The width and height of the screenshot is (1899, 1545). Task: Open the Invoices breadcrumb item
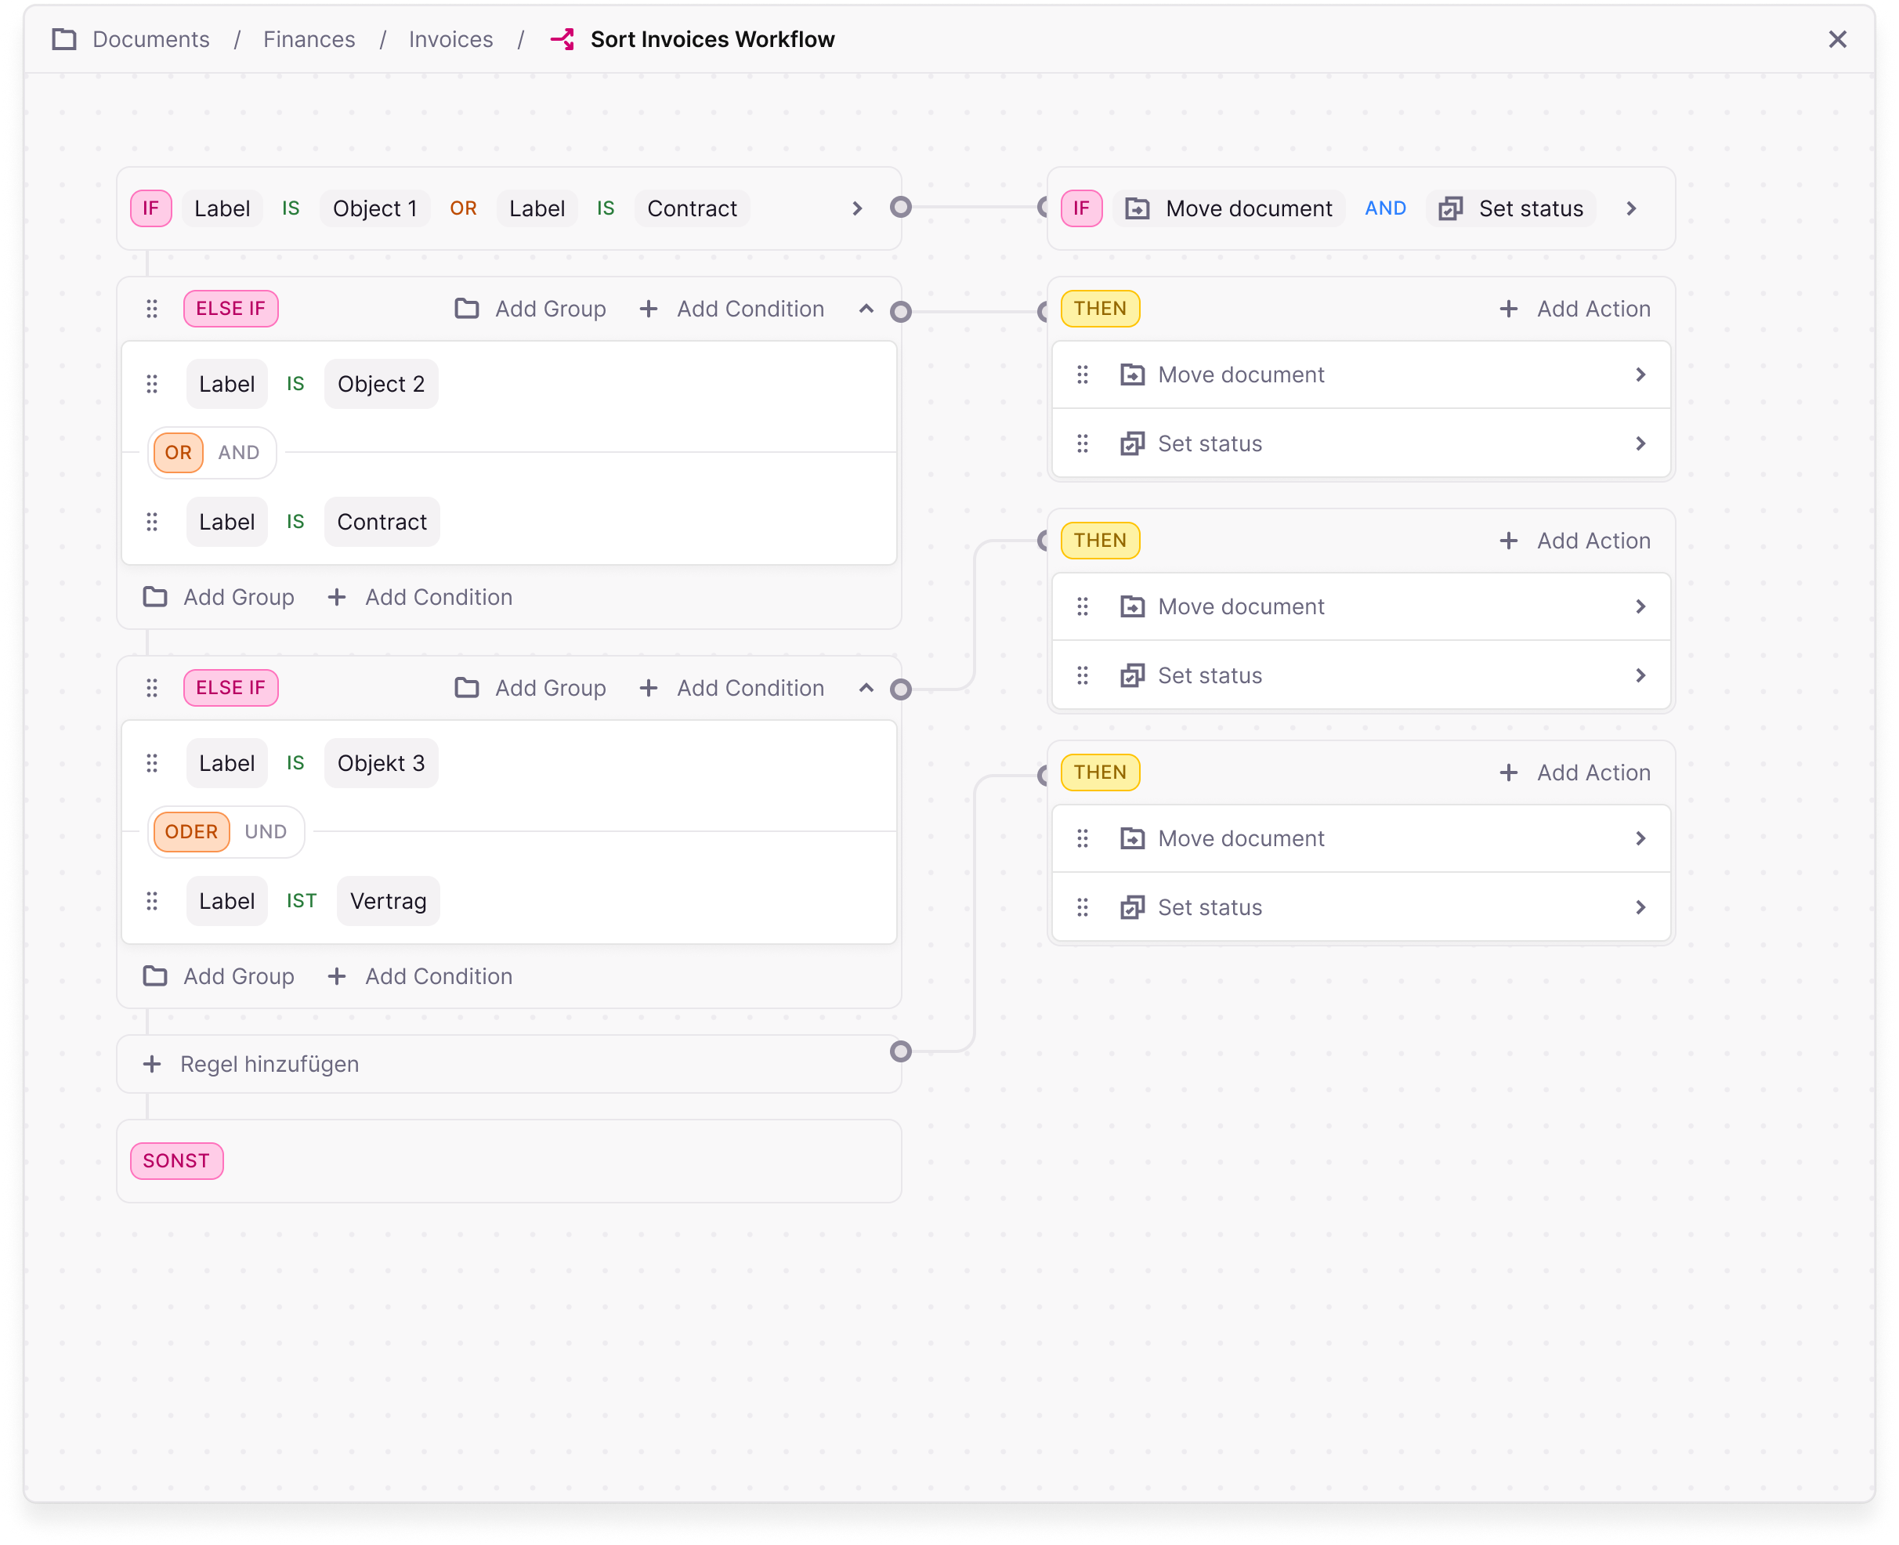coord(450,39)
